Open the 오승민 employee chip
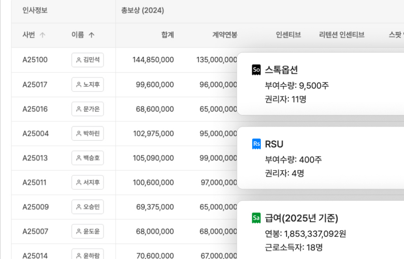 point(88,207)
